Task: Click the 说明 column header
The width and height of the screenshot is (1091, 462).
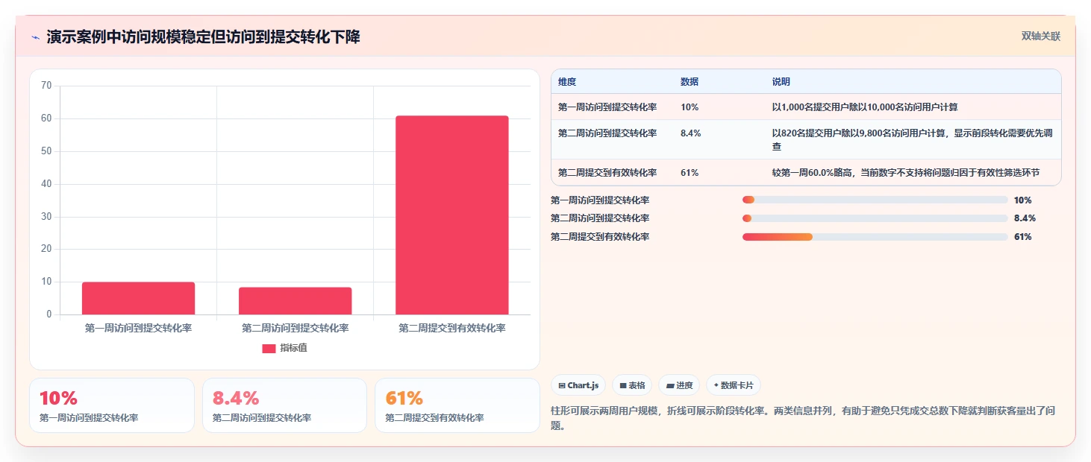Action: point(781,82)
